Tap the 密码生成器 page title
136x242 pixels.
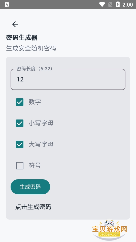(22, 38)
